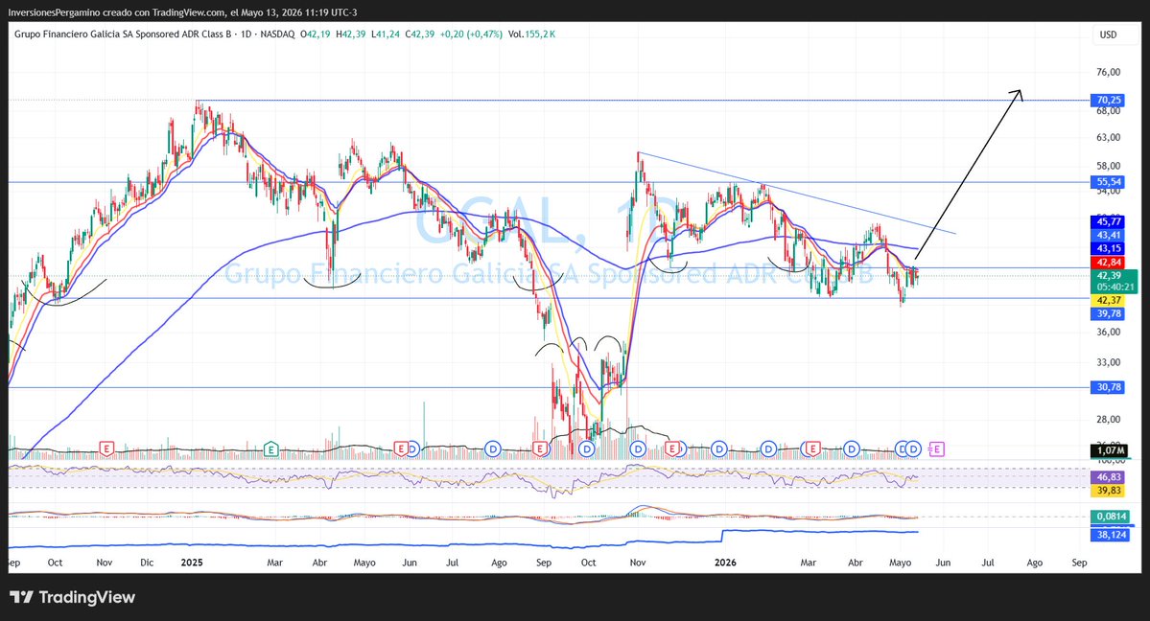Image resolution: width=1150 pixels, height=621 pixels.
Task: Select the 70,25 horizontal line price label
Action: [x=1108, y=101]
